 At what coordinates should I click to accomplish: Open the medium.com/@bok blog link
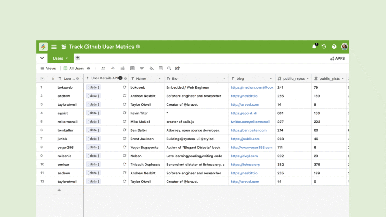point(252,87)
